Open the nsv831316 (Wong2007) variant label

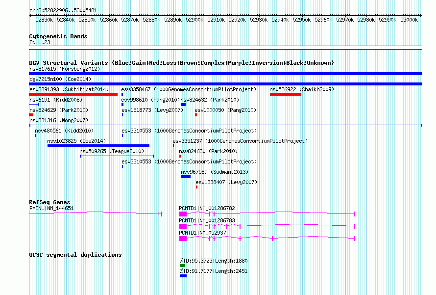[x=59, y=120]
